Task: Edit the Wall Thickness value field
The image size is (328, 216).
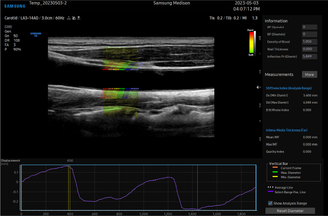Action: tap(309, 49)
